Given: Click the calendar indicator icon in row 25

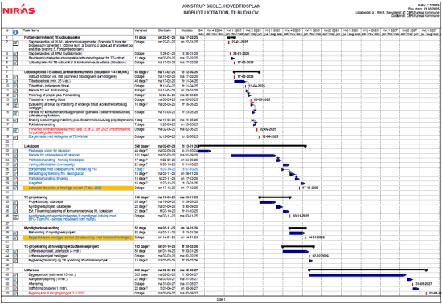Looking at the screenshot, I should pos(15,165).
